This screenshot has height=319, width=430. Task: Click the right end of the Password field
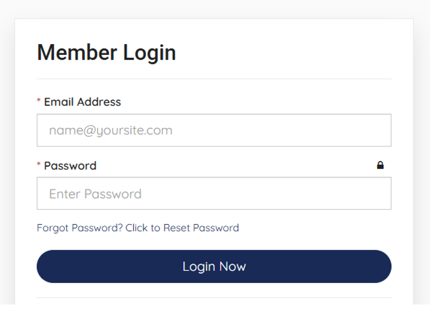pyautogui.click(x=378, y=194)
